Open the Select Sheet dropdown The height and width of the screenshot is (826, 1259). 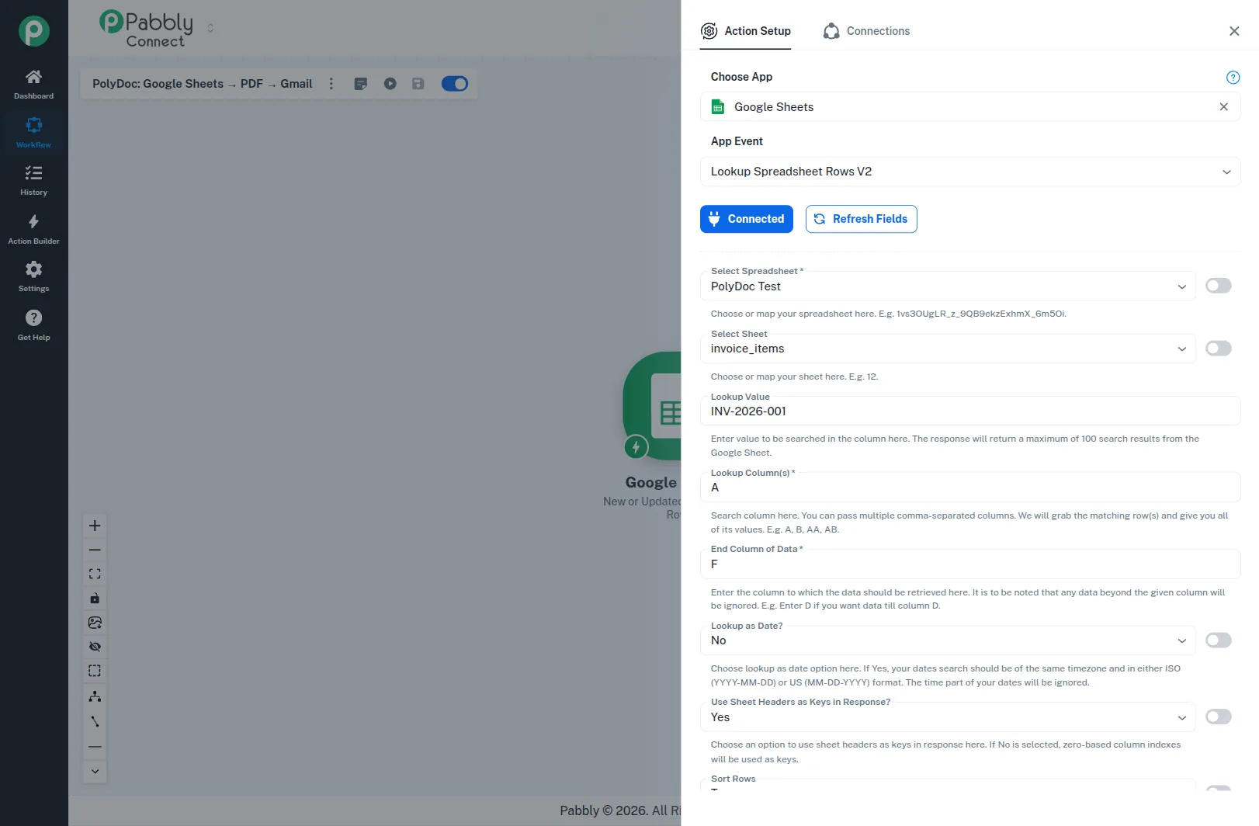[948, 349]
